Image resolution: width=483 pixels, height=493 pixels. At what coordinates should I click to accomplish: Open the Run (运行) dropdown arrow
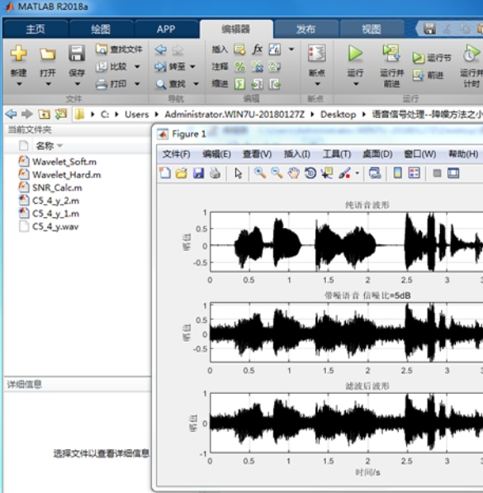(x=356, y=84)
